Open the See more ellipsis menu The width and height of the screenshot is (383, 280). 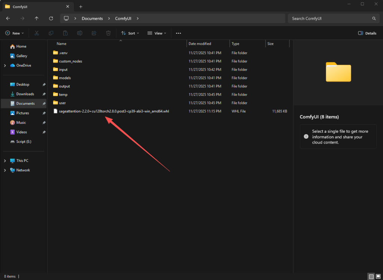click(178, 33)
